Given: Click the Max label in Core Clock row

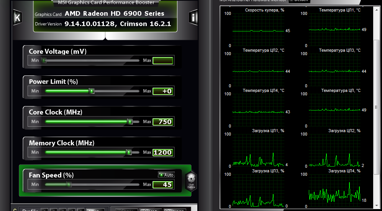Looking at the screenshot, I should pyautogui.click(x=147, y=121).
